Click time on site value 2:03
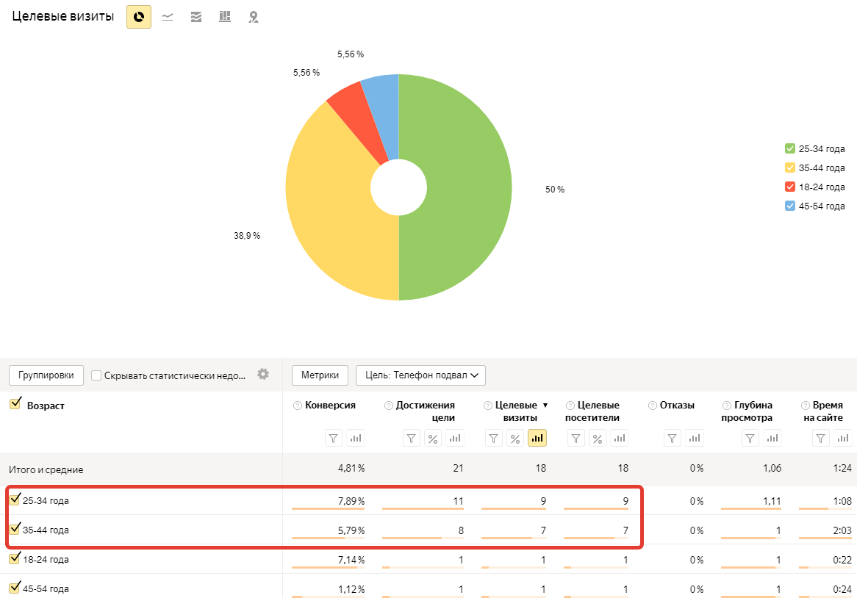This screenshot has height=598, width=857. click(x=842, y=530)
